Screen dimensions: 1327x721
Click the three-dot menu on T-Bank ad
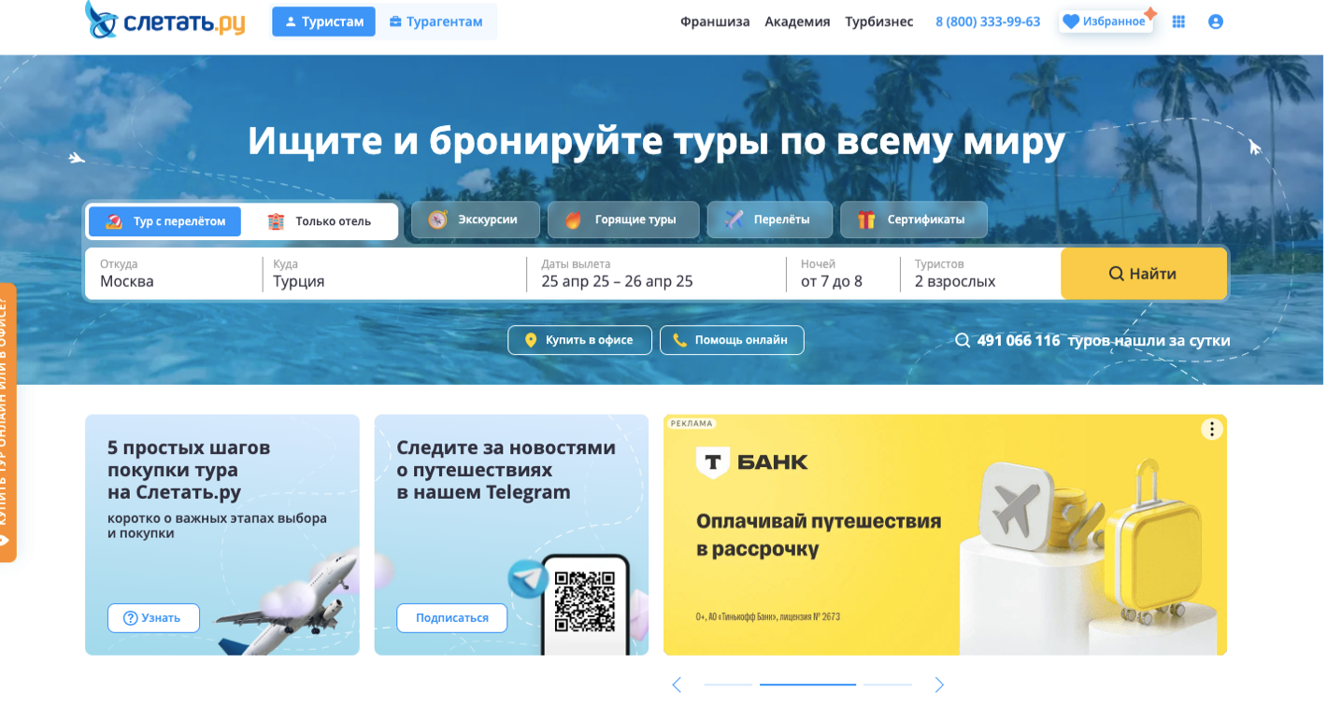1212,430
